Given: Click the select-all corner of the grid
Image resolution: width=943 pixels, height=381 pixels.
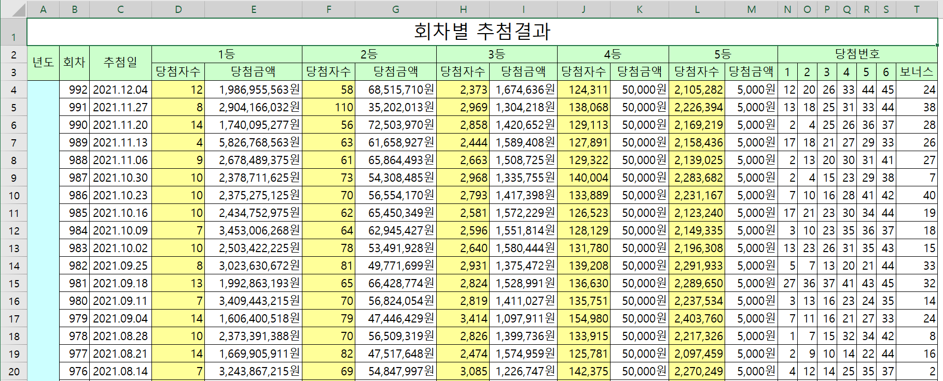Looking at the screenshot, I should point(13,9).
